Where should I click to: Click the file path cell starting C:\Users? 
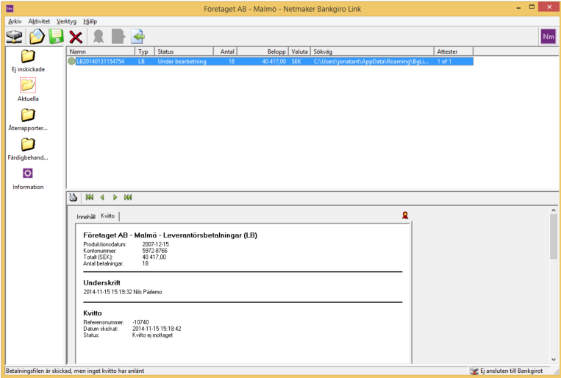click(x=371, y=61)
